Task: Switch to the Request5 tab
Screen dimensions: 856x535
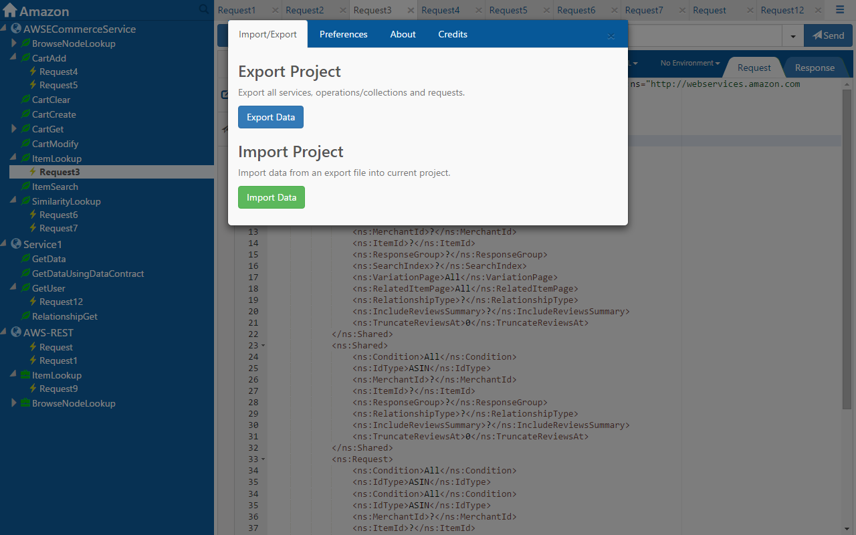Action: [x=508, y=10]
